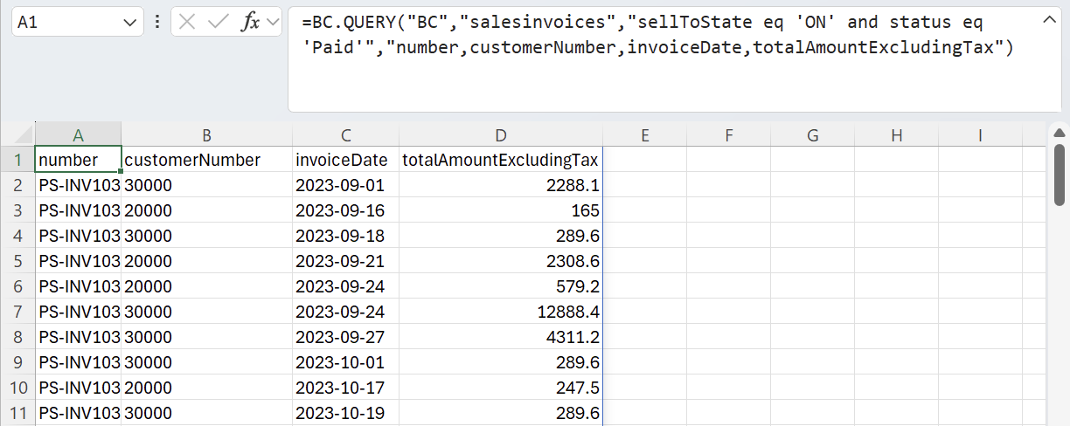
Task: Open dropdown arrow next to fx icon
Action: [272, 23]
